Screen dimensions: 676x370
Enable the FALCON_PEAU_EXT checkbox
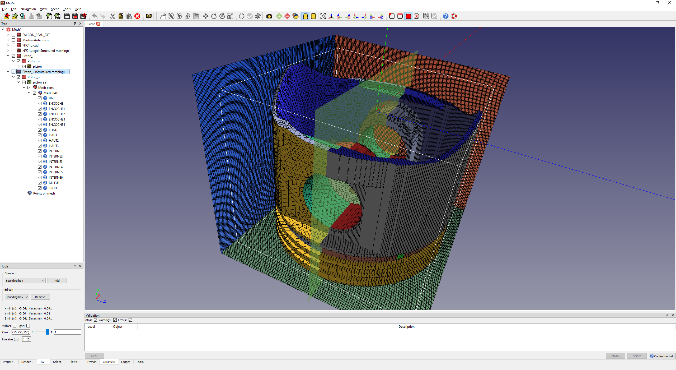(x=13, y=35)
